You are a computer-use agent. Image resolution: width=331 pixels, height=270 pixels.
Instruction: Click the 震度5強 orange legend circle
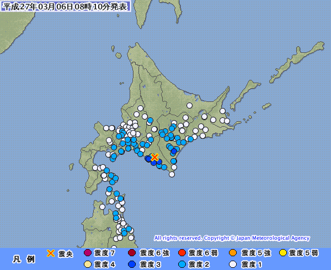click(x=233, y=253)
